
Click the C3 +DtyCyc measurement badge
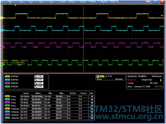coord(7,115)
